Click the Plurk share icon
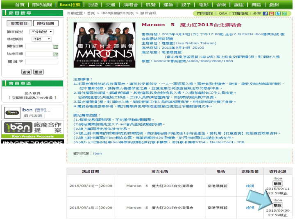 272,14
